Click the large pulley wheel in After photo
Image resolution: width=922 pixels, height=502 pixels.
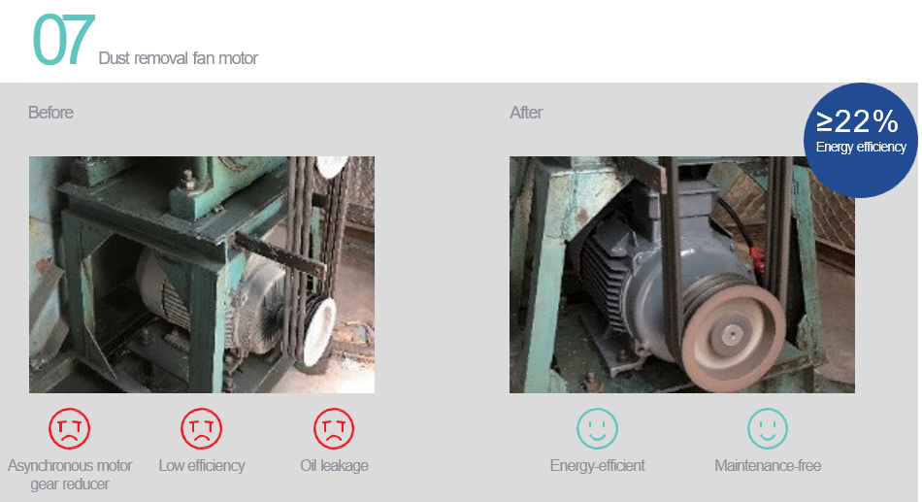coord(734,337)
